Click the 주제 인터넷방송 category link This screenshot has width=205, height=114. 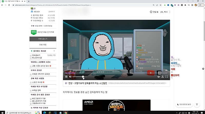pyautogui.click(x=48, y=26)
